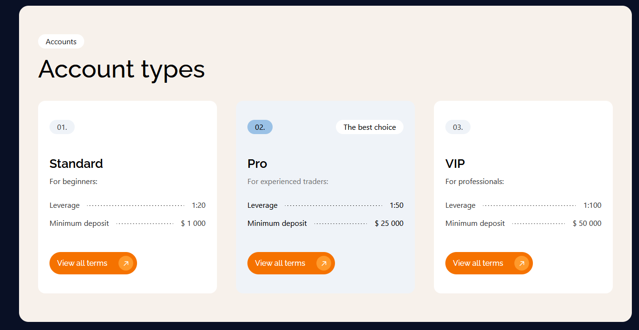Image resolution: width=639 pixels, height=330 pixels.
Task: Click the arrow icon on VIP's button
Action: point(521,263)
